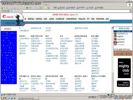Open the 리크루트 link
Image resolution: width=133 pixels, height=100 pixels.
tap(78, 86)
